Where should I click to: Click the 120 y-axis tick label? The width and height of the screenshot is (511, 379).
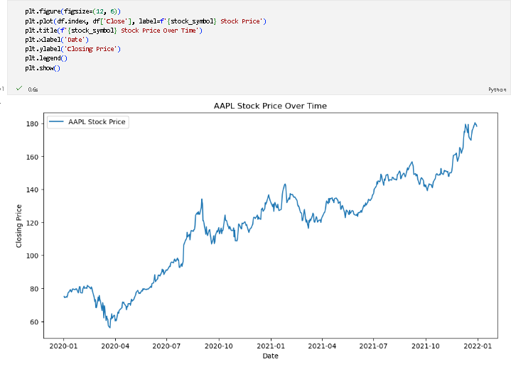click(32, 223)
